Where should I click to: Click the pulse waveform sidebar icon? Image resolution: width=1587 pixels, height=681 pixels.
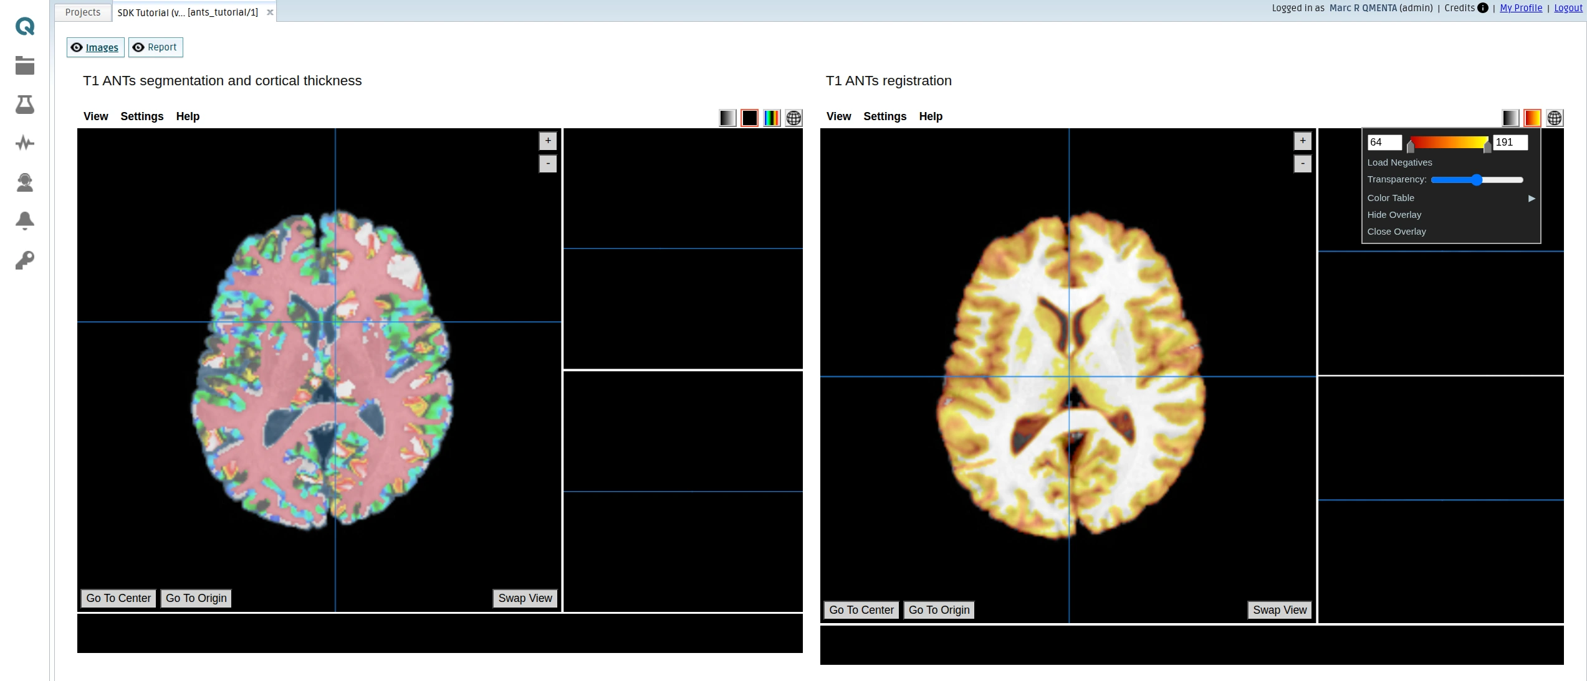click(25, 143)
